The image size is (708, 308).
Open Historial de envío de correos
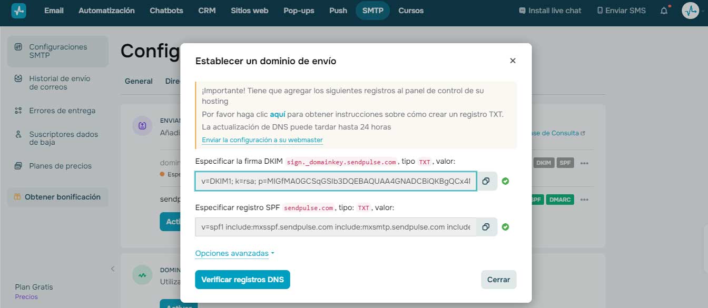coord(59,83)
